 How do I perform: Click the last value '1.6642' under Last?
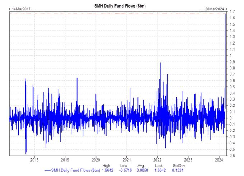point(160,170)
